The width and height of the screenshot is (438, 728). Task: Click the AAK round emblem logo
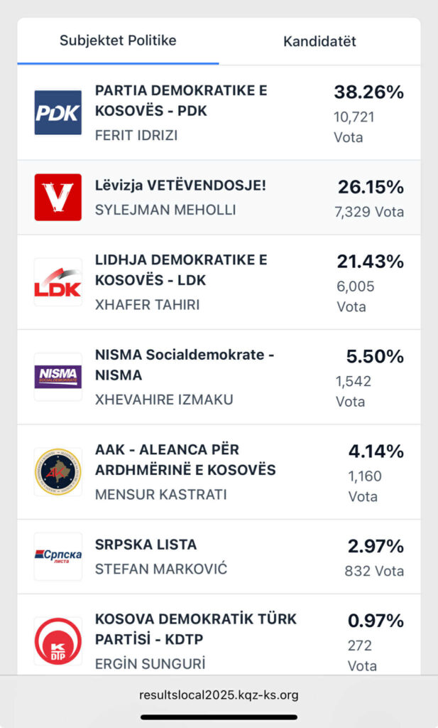click(58, 472)
